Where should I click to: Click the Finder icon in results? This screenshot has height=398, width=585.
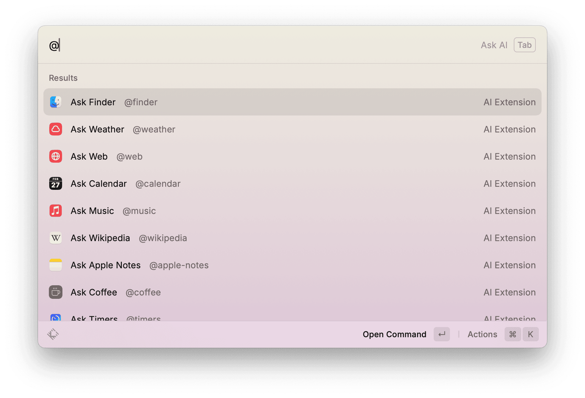[x=56, y=102]
